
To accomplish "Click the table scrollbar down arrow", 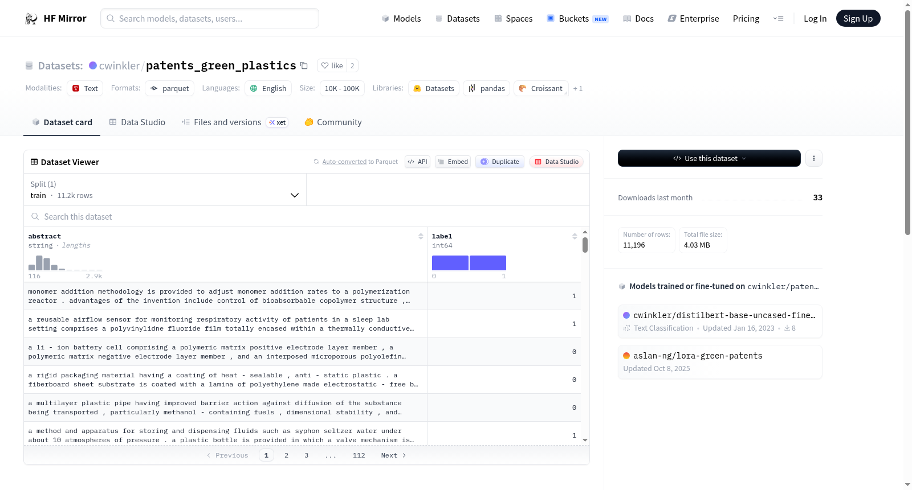I will (585, 440).
